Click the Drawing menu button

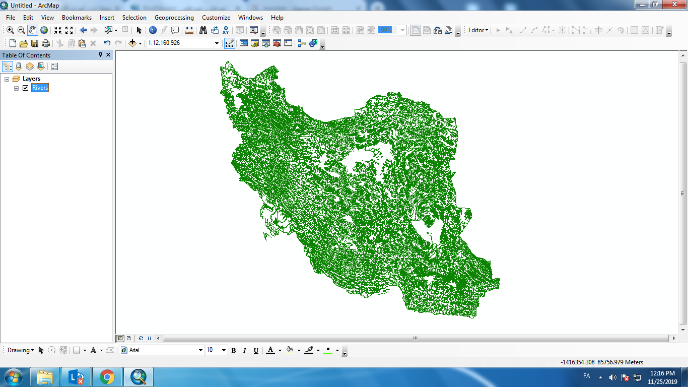pyautogui.click(x=21, y=350)
